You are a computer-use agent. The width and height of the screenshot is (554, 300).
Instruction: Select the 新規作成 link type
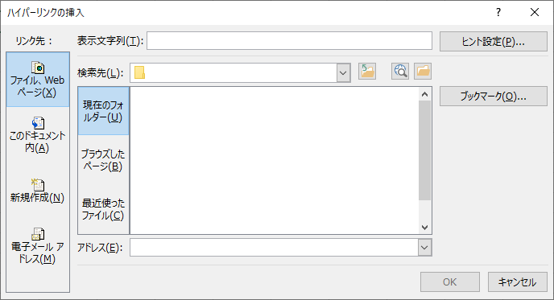(x=38, y=191)
